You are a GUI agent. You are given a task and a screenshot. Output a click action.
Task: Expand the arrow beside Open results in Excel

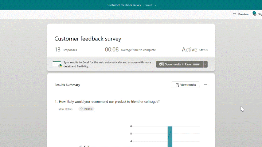[x=205, y=64]
